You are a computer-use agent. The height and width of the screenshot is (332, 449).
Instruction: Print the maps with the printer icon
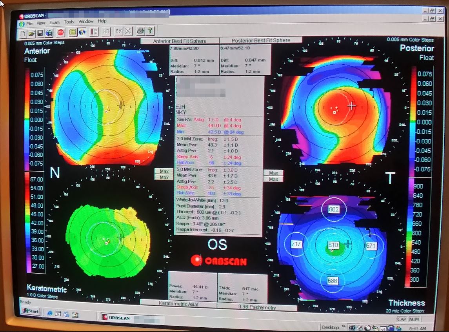coord(140,31)
